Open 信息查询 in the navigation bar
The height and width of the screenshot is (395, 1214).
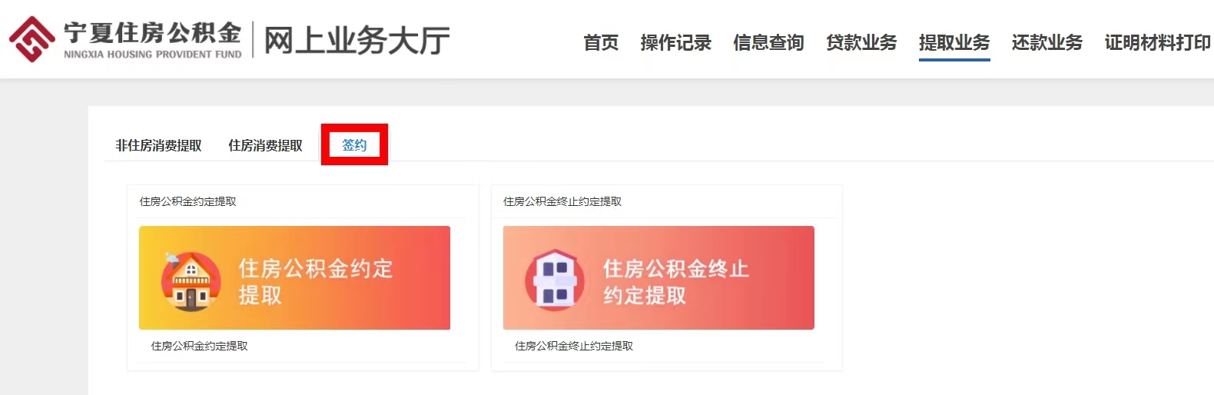tap(768, 43)
